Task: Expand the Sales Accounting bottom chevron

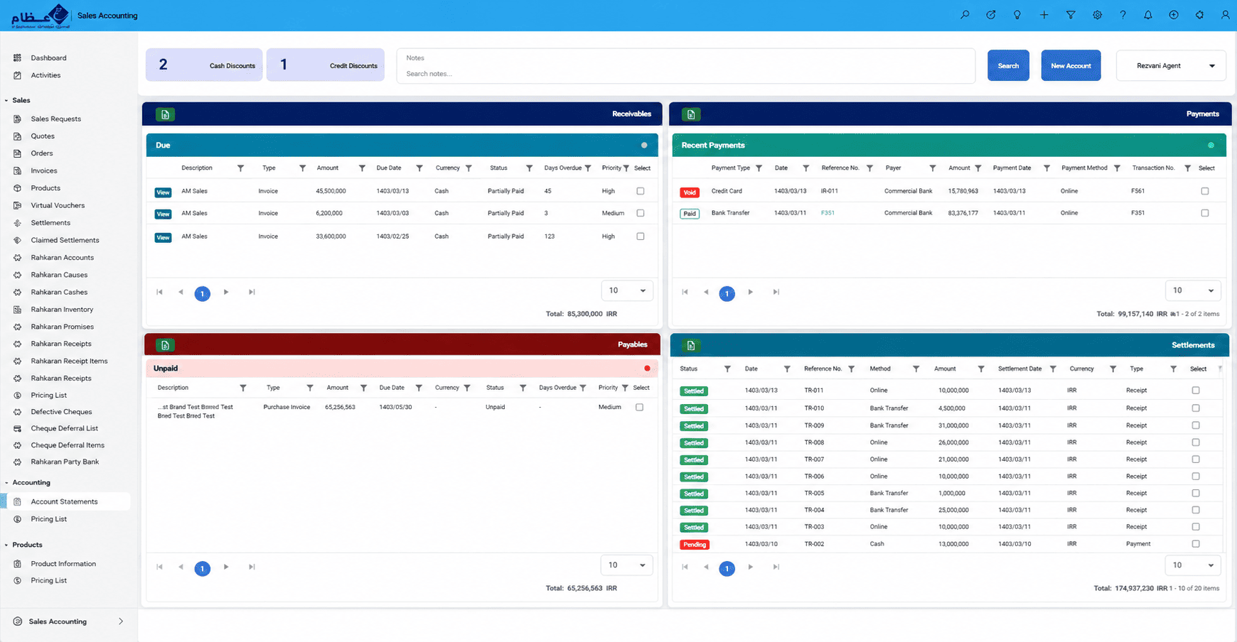Action: coord(121,621)
